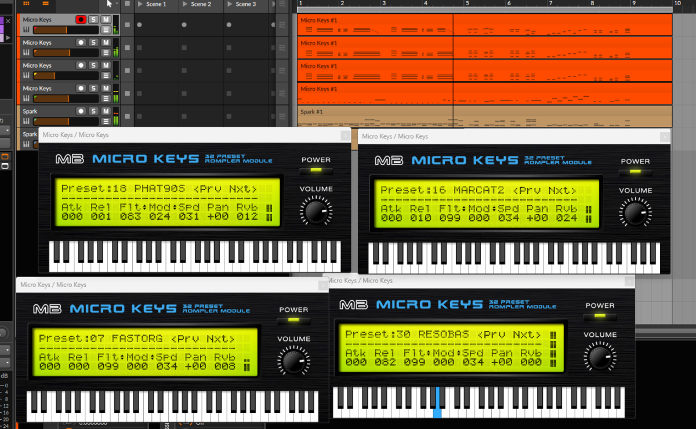Click the Rvb value 024 in MARCAT2 window
Viewport: 696px width, 429px height.
[567, 219]
